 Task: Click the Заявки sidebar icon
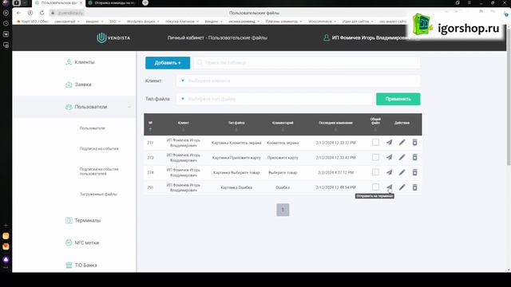(69, 85)
